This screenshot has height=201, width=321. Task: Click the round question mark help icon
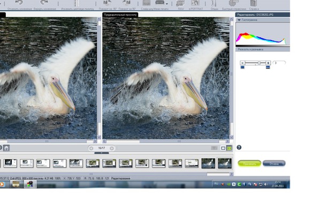[x=239, y=147]
